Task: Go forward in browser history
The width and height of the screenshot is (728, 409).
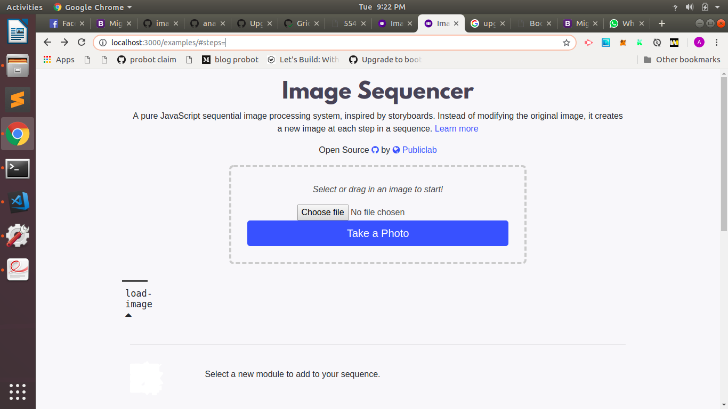Action: 64,43
